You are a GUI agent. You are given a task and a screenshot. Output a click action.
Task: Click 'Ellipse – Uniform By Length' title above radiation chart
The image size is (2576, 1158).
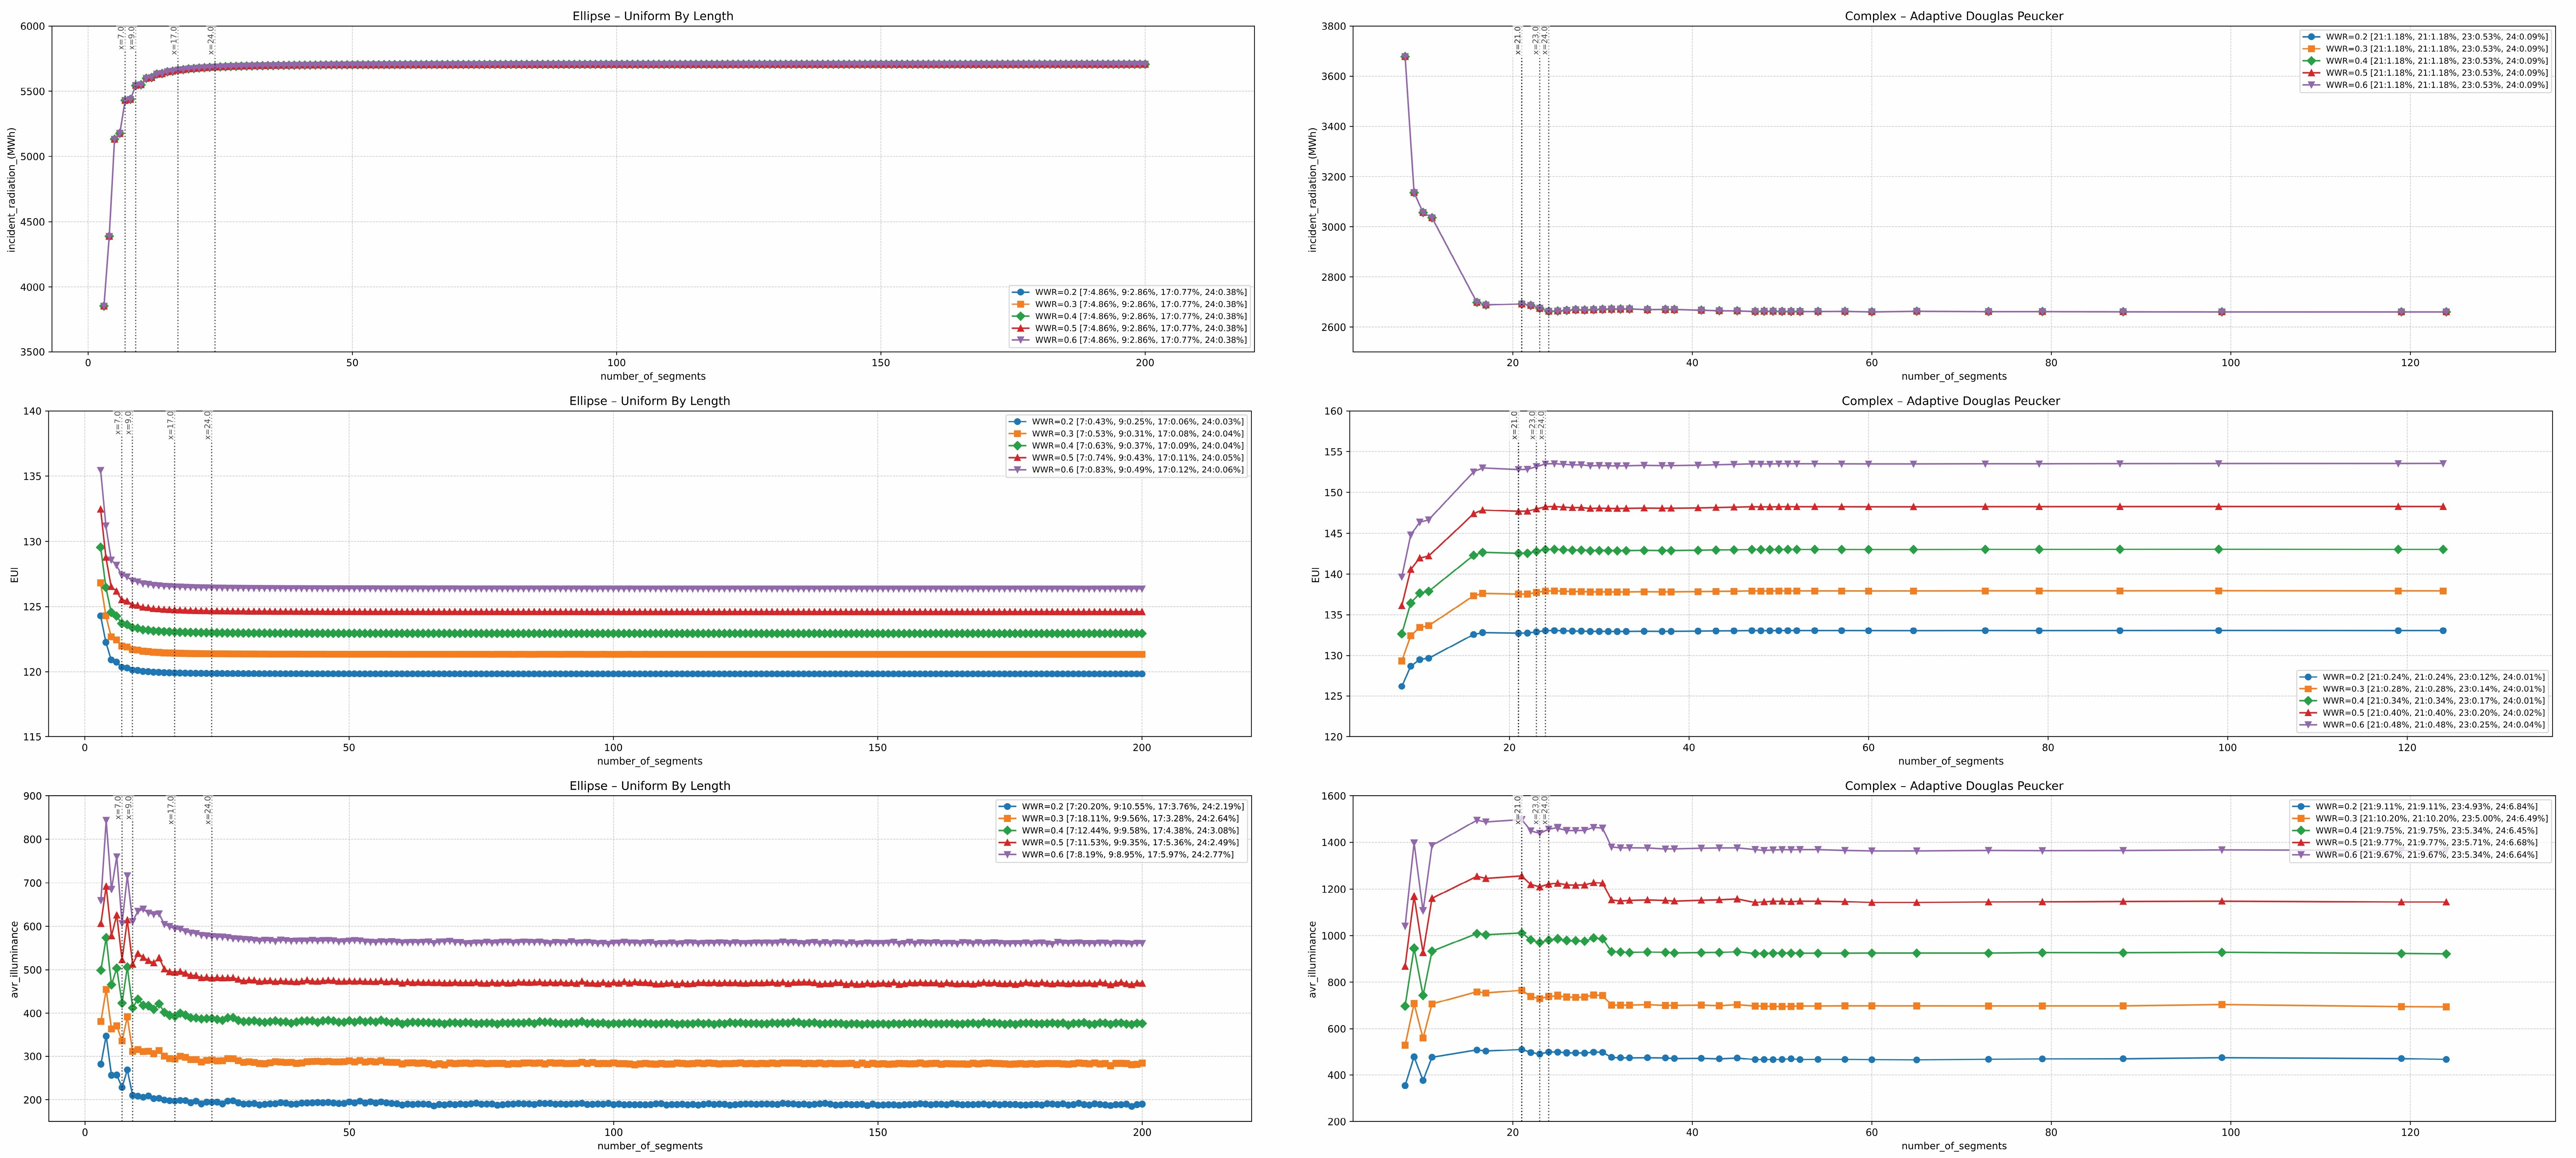652,16
